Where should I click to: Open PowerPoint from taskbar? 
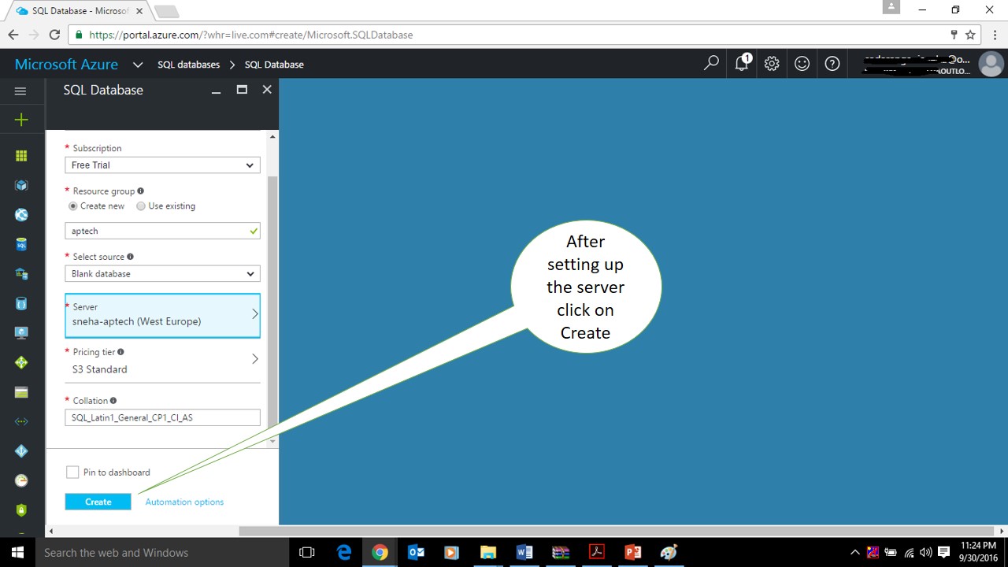[x=632, y=552]
